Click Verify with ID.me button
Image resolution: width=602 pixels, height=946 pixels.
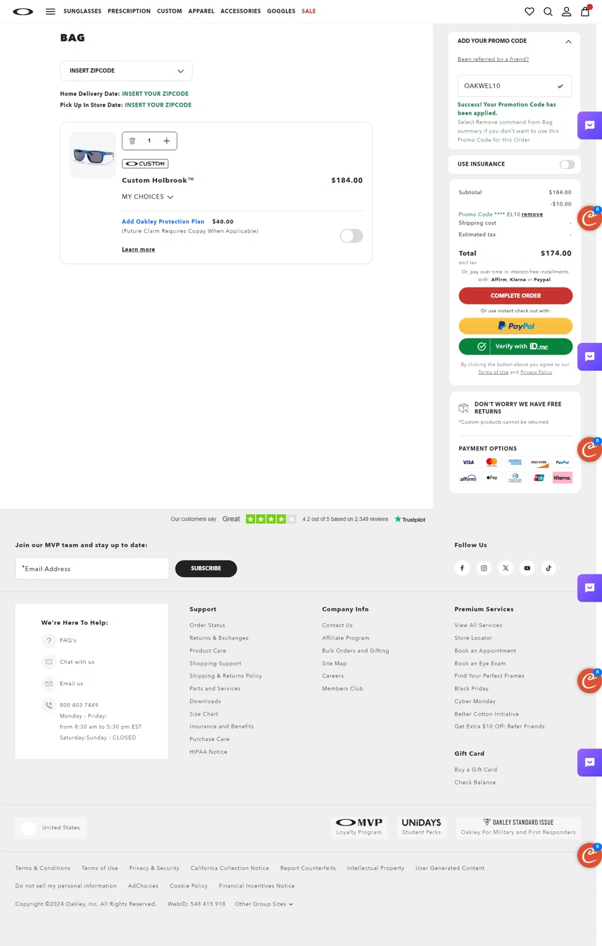[516, 346]
